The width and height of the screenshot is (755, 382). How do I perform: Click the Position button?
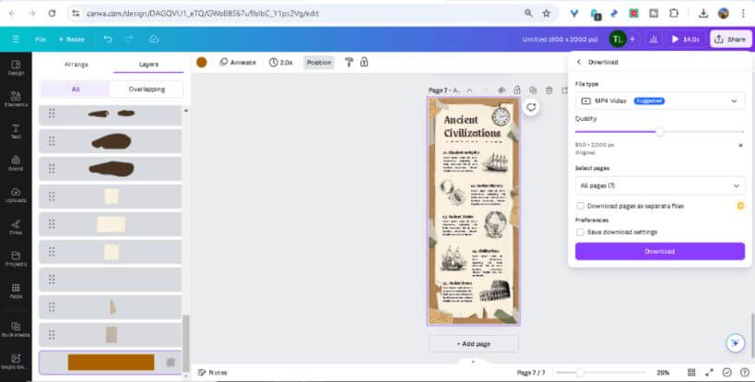pos(318,62)
